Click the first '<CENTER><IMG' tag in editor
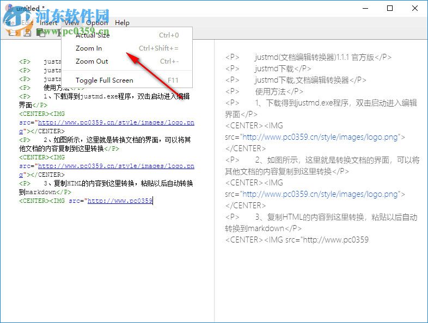This screenshot has width=428, height=323. (42, 114)
